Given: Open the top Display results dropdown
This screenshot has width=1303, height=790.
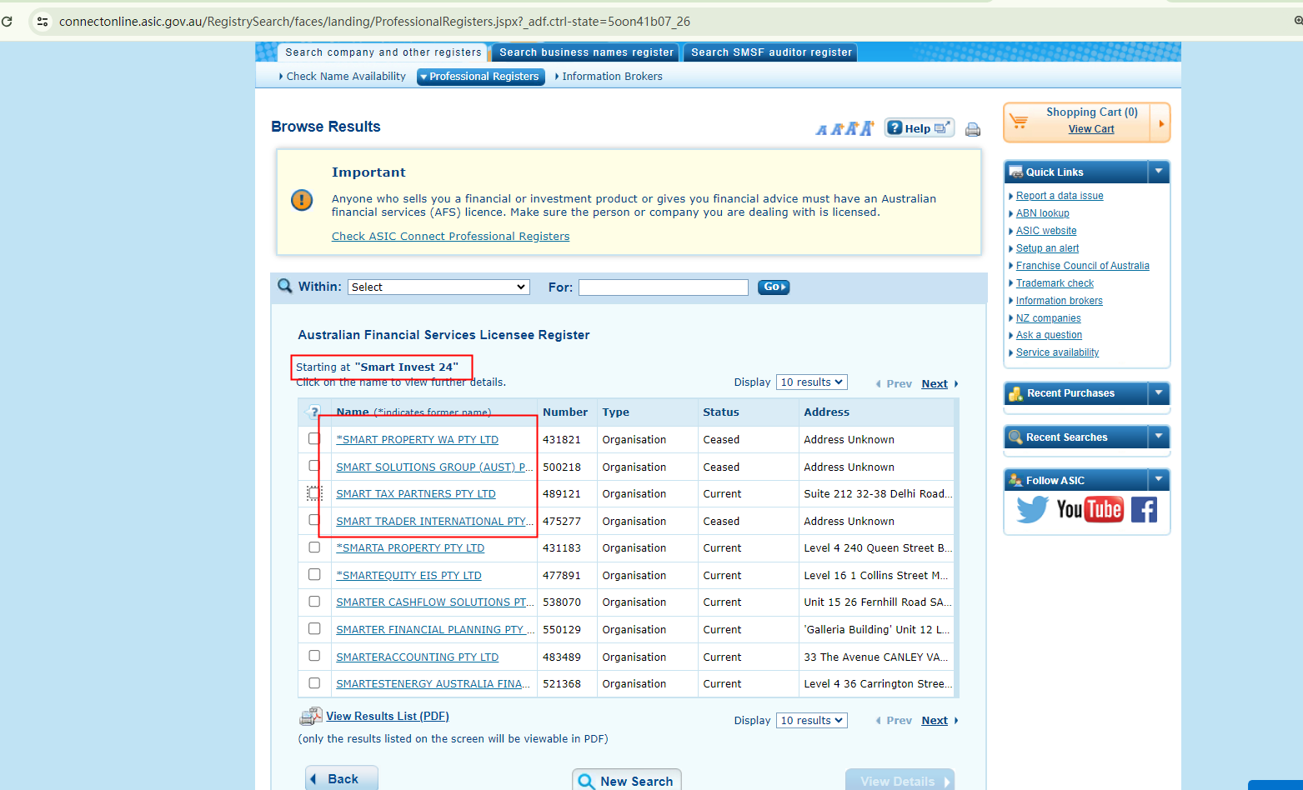Looking at the screenshot, I should tap(811, 382).
